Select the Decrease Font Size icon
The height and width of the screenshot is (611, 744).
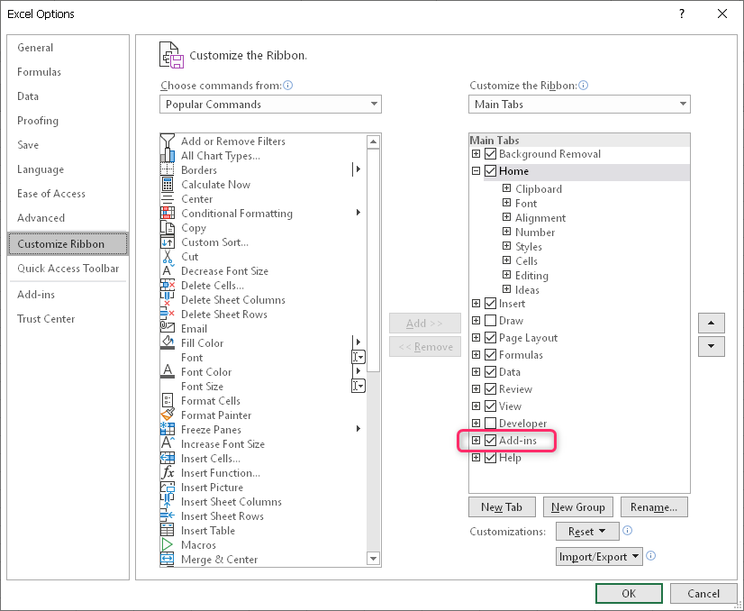[167, 271]
